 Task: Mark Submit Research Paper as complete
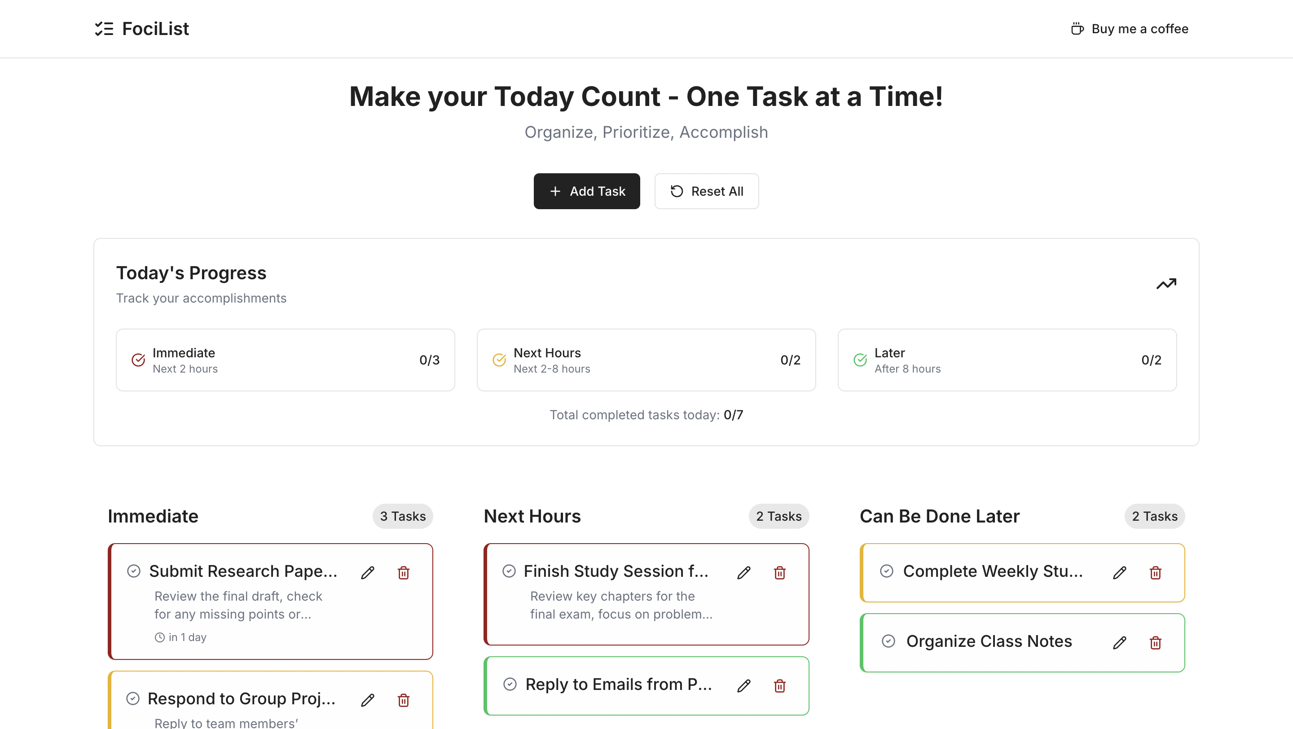(x=133, y=571)
